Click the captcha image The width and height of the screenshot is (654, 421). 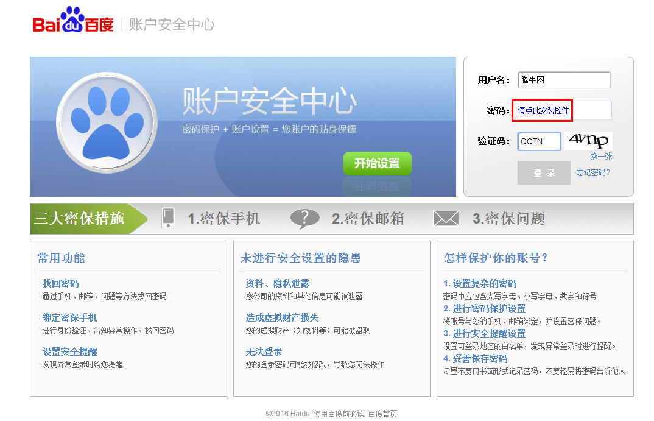[588, 141]
